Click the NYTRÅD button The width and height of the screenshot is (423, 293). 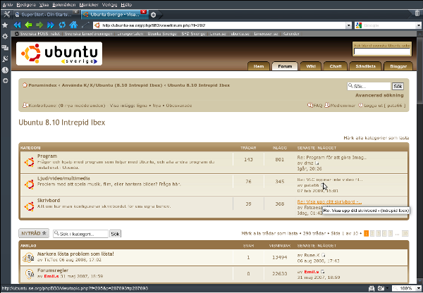pos(34,233)
